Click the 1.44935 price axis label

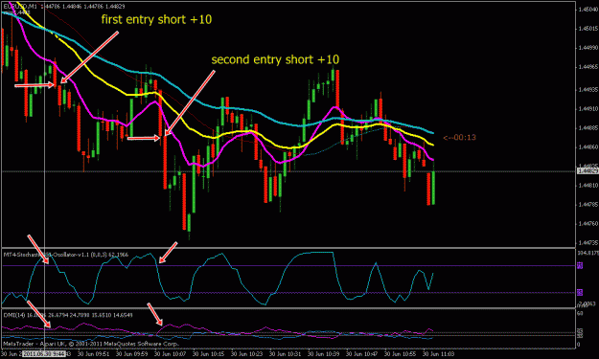pyautogui.click(x=587, y=90)
